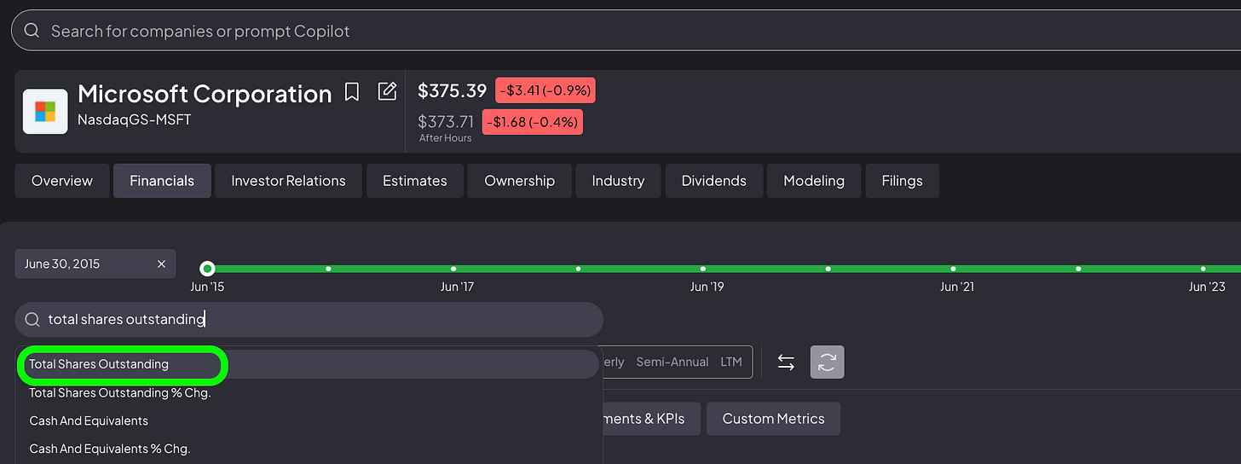Click the edit pencil icon beside company name
This screenshot has width=1241, height=464.
pyautogui.click(x=387, y=91)
